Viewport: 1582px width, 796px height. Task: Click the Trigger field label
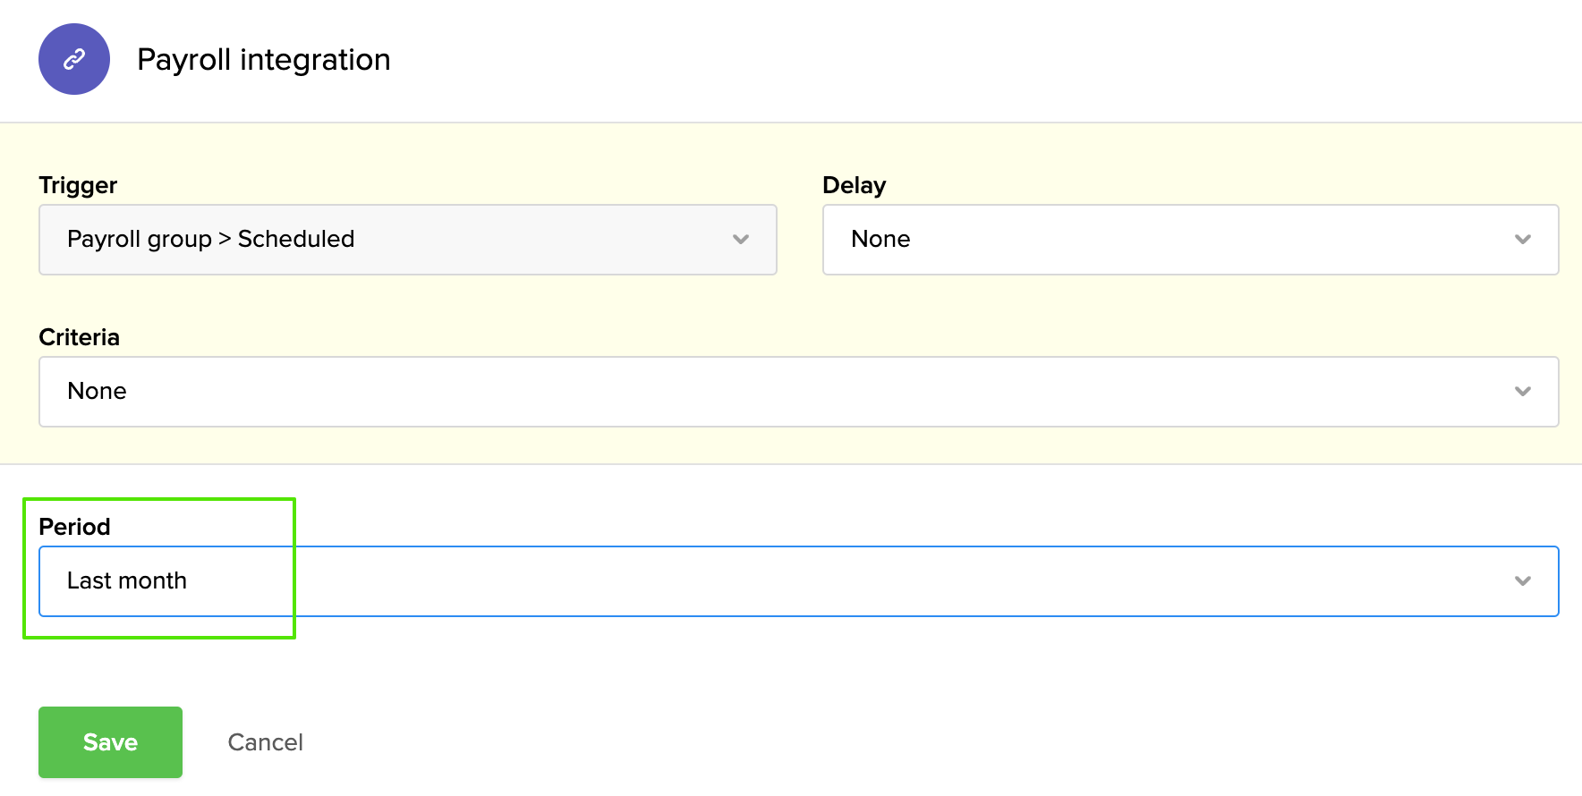78,185
